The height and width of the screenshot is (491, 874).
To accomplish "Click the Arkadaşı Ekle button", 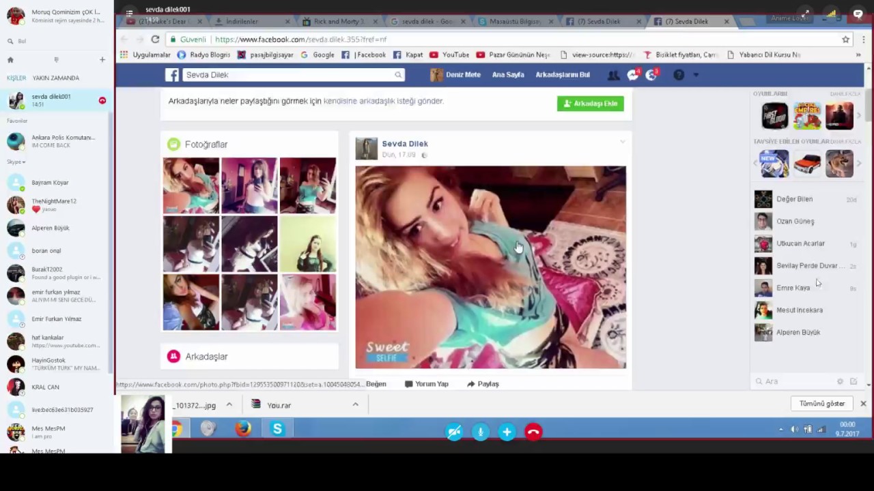I will 591,104.
